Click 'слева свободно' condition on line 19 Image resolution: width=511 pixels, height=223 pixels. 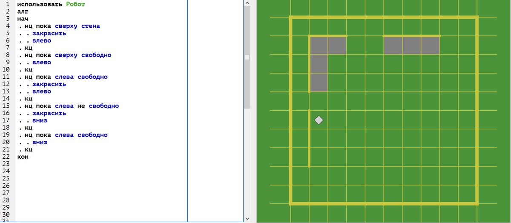81,135
